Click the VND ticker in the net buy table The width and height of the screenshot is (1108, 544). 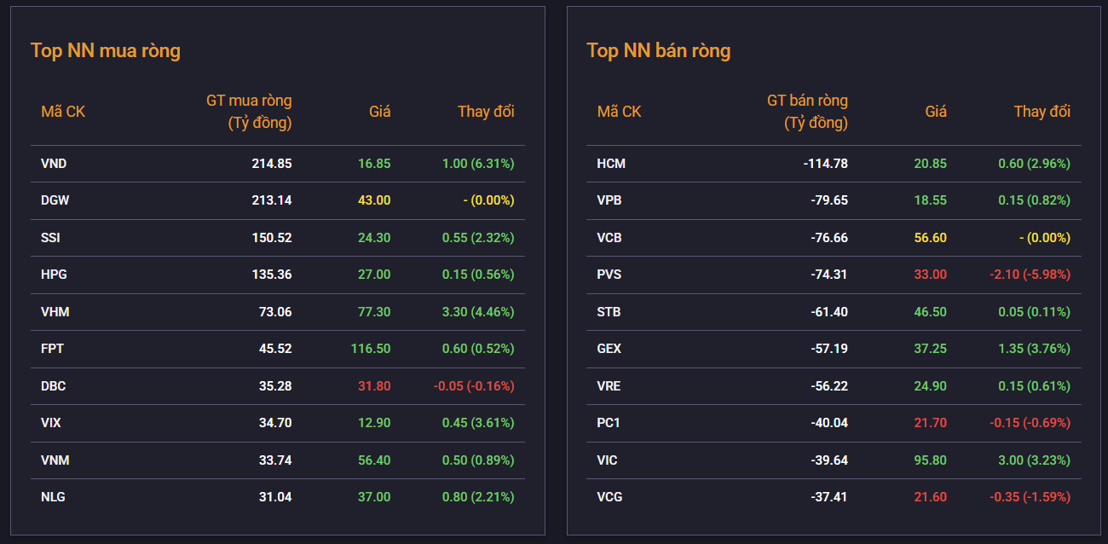(x=55, y=164)
